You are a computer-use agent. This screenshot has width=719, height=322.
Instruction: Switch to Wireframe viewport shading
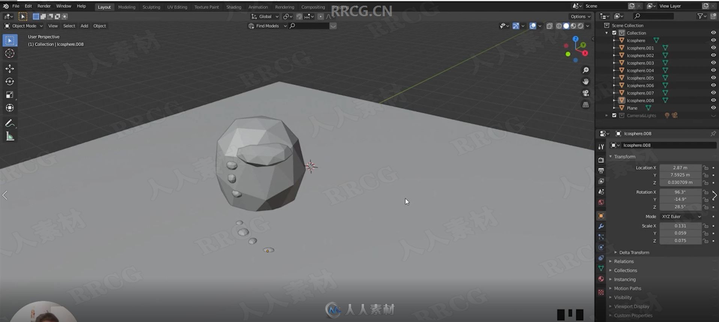pyautogui.click(x=559, y=26)
